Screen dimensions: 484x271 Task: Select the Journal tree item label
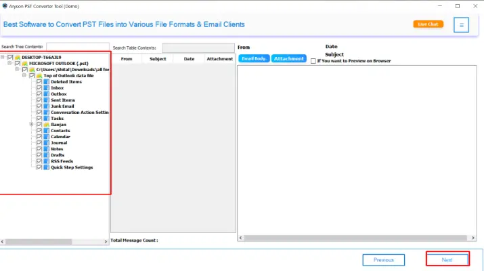(x=59, y=143)
